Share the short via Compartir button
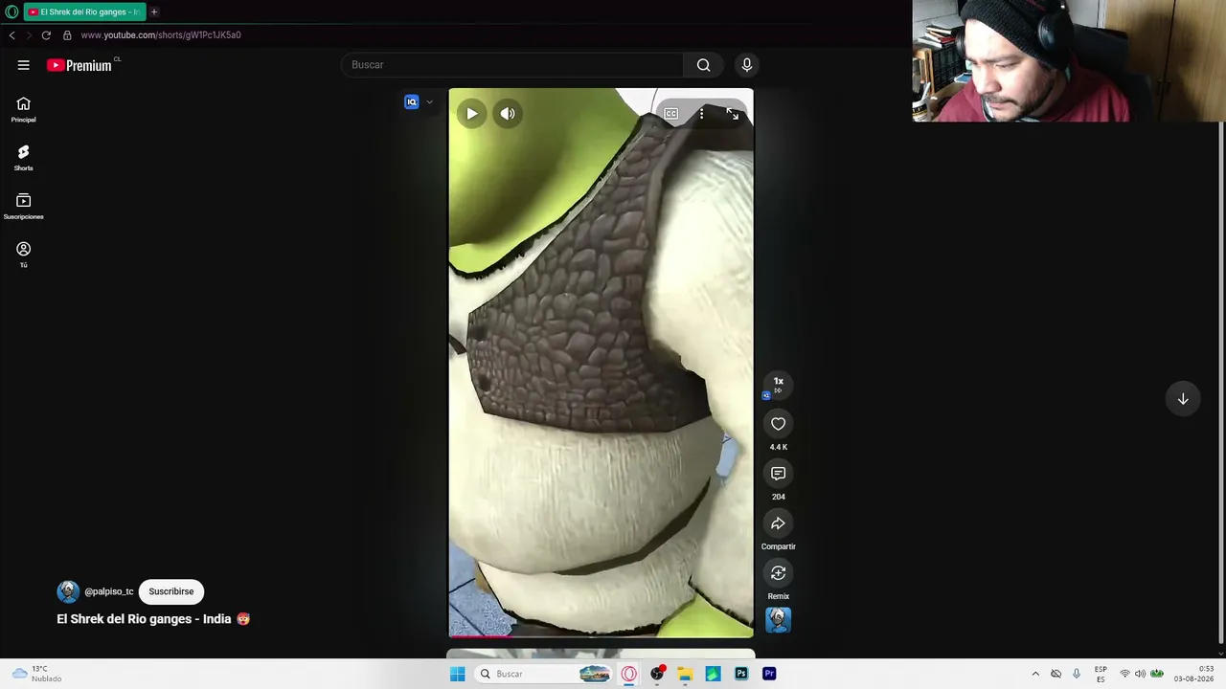The image size is (1226, 689). pyautogui.click(x=779, y=523)
